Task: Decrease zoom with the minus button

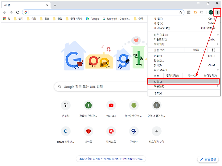Action: [188, 50]
